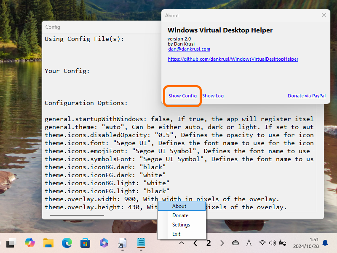Click the 'theme.icons.disabledOpacity: "0.5"' line
337x253 pixels.
[179, 135]
